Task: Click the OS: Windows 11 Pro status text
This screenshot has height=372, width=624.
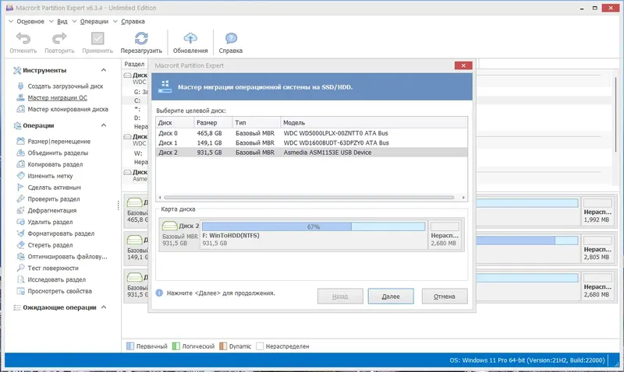Action: click(x=527, y=360)
